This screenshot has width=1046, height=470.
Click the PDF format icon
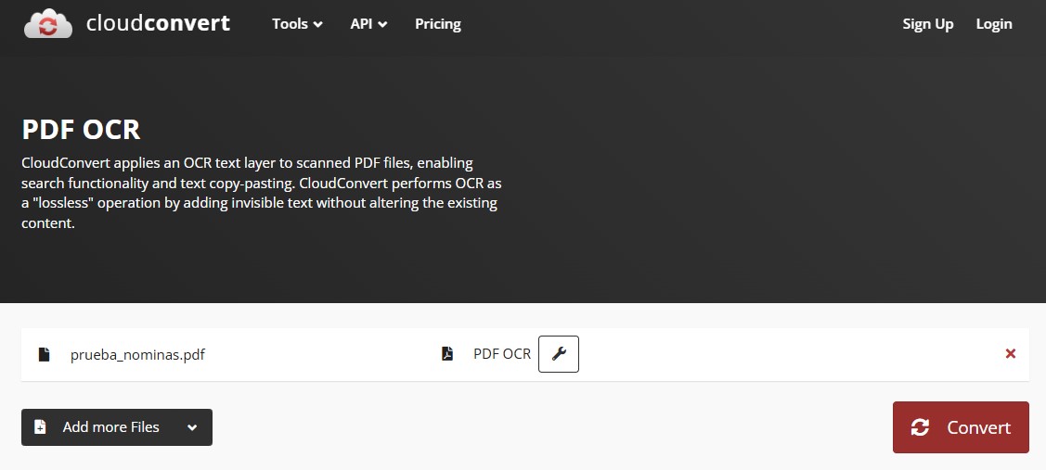pyautogui.click(x=447, y=354)
